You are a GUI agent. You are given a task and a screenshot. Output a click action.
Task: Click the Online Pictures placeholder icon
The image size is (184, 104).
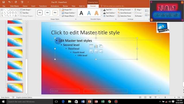point(96,51)
